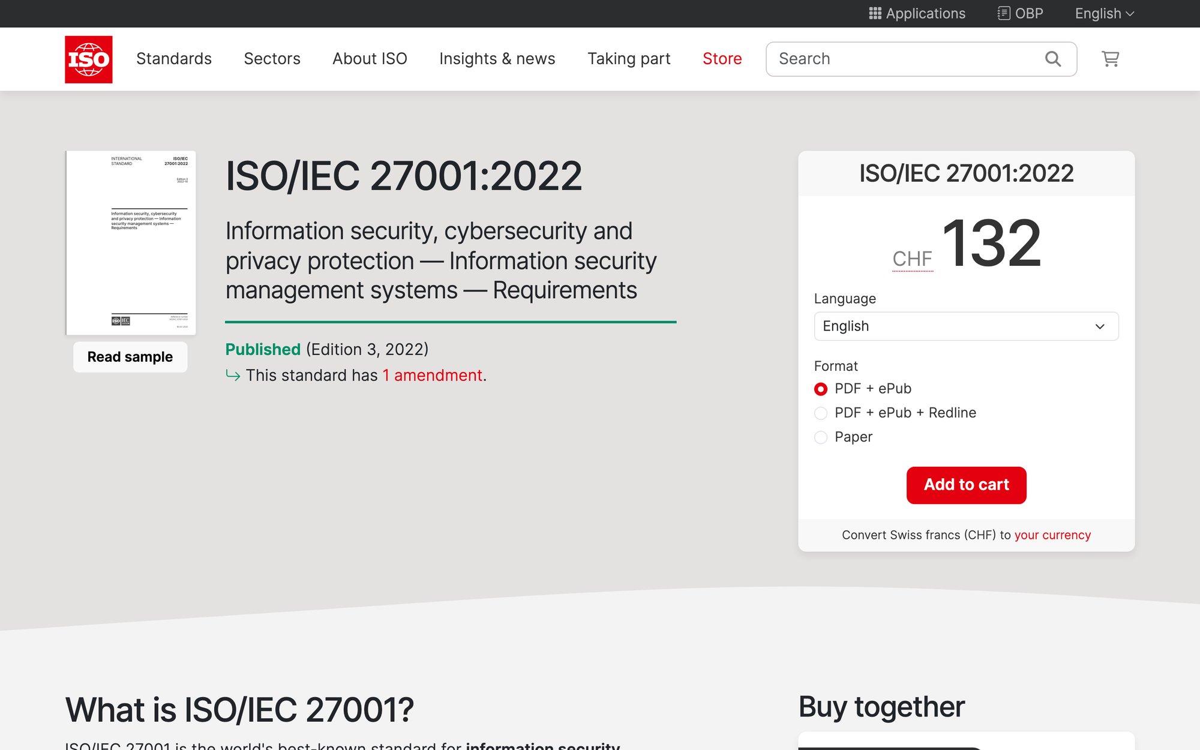Open the Applications grid menu
This screenshot has width=1200, height=750.
[x=916, y=13]
